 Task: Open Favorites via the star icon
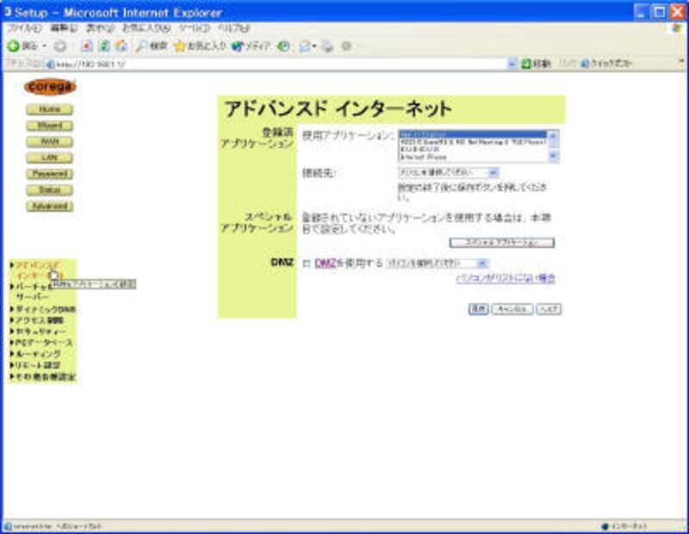(180, 46)
